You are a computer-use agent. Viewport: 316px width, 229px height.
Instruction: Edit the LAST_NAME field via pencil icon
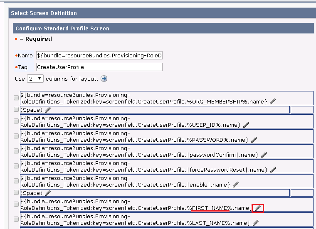255,223
